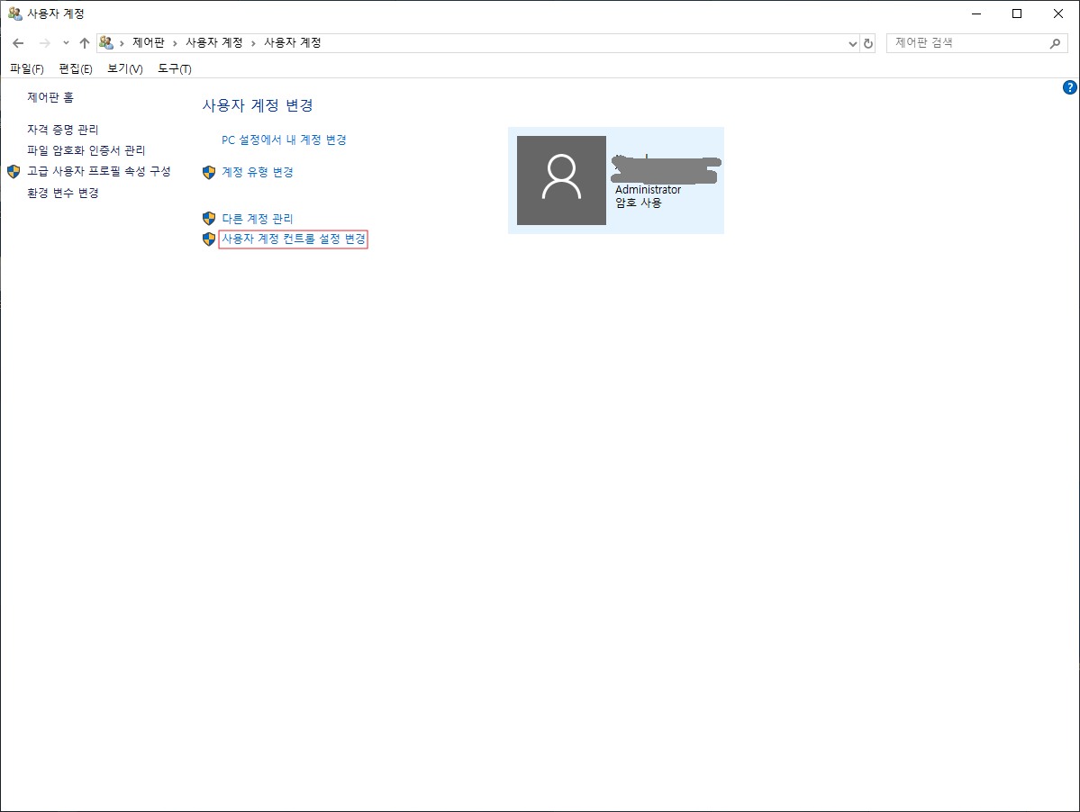This screenshot has width=1080, height=812.
Task: Expand chevron before 제어판 in breadcrumb
Action: point(122,43)
